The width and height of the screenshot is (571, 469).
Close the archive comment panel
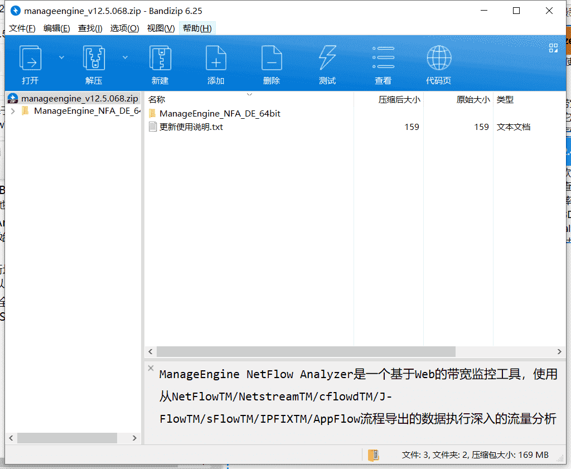[x=151, y=368]
